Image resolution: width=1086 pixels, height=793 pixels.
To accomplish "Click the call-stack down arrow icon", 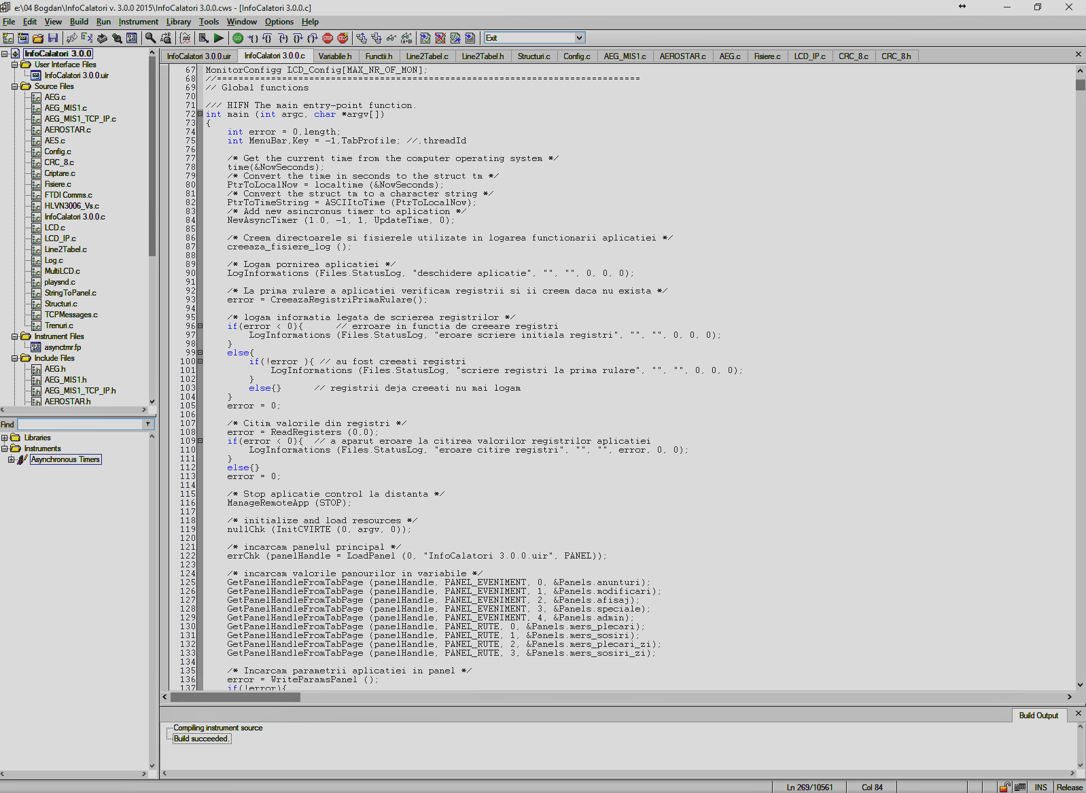I will [x=376, y=38].
